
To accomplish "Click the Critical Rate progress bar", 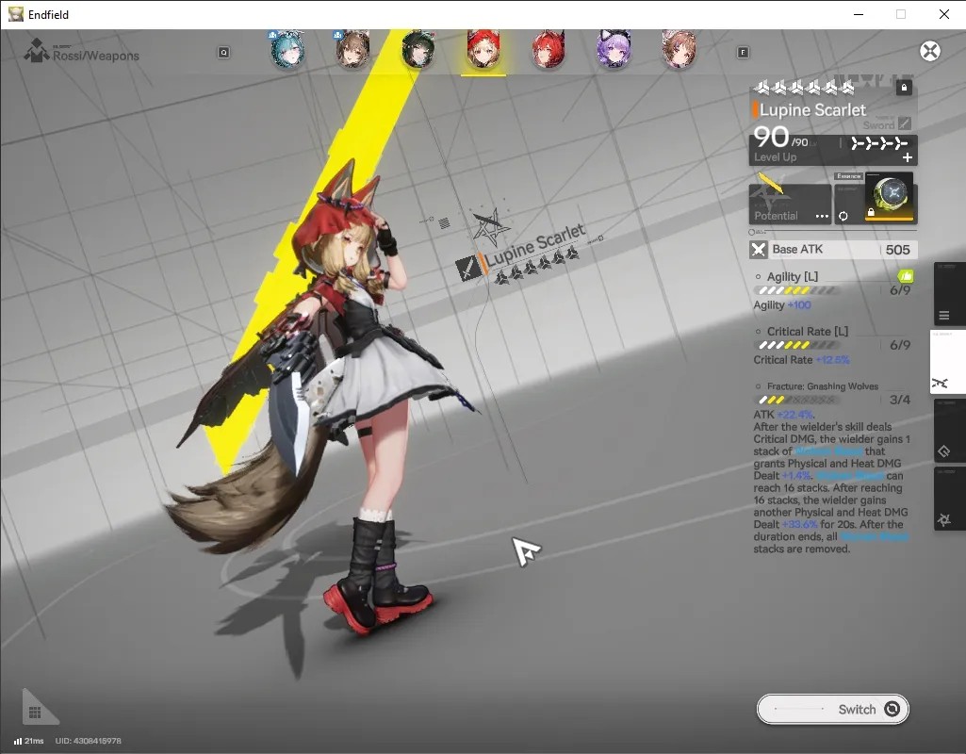I will point(797,345).
